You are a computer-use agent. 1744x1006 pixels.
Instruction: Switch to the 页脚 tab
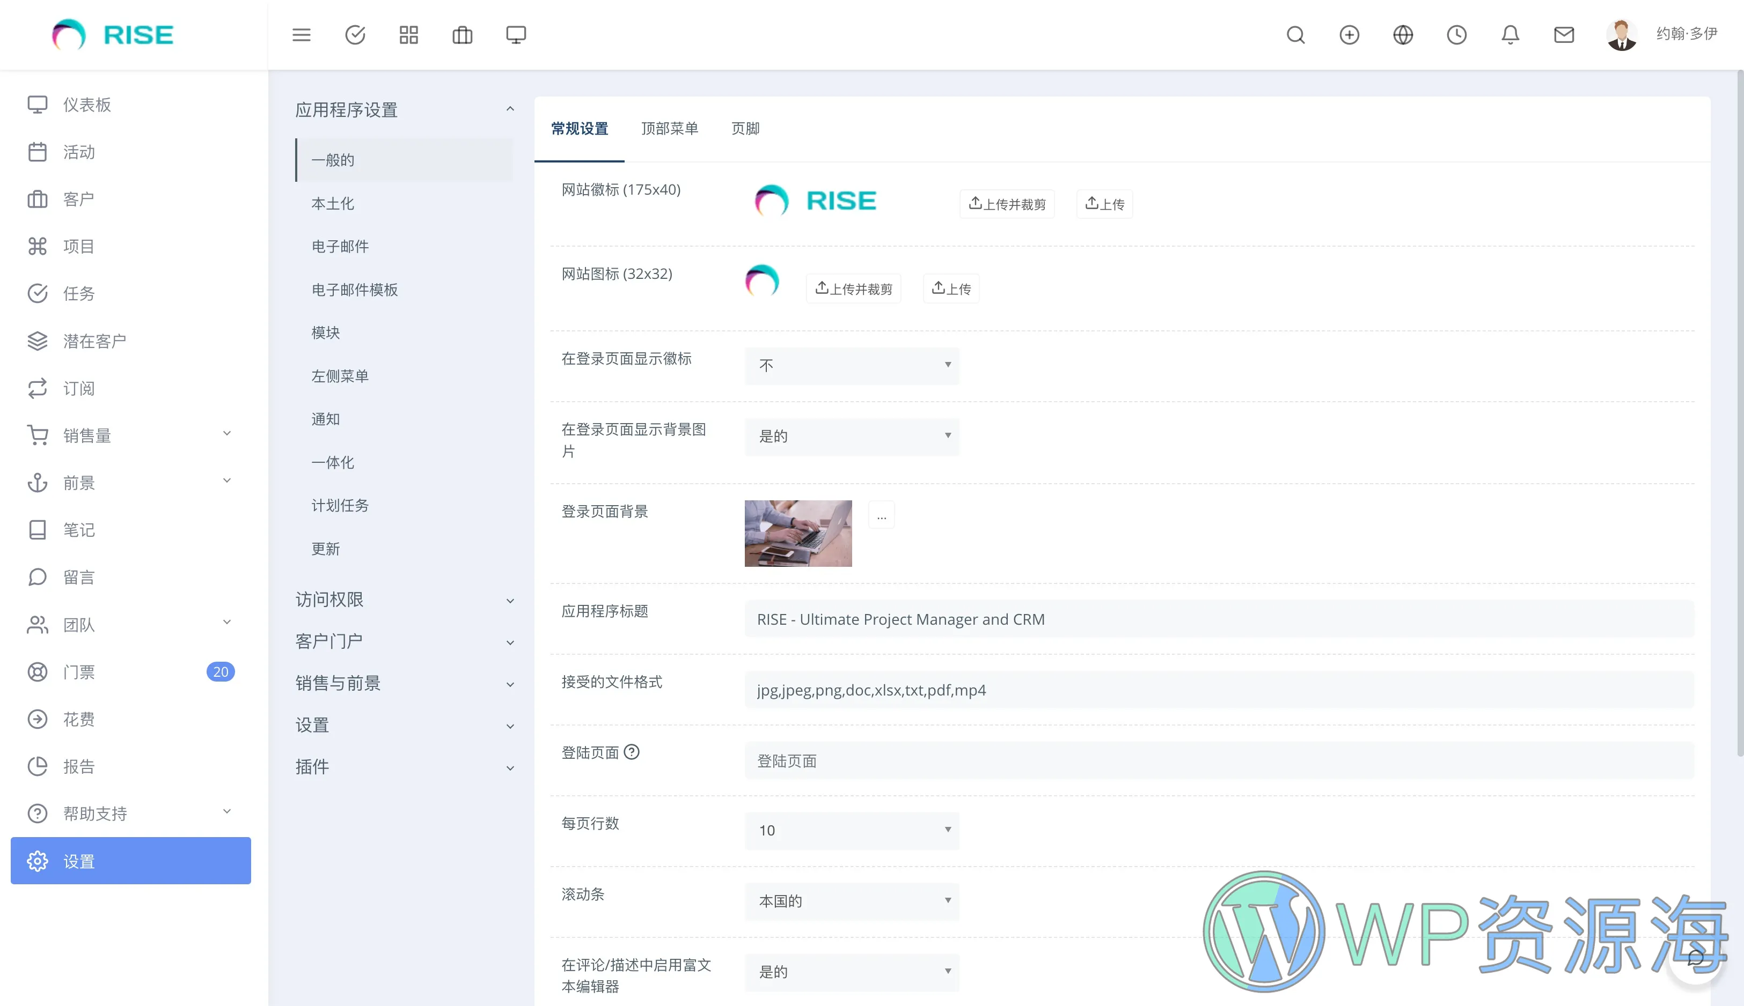(745, 129)
